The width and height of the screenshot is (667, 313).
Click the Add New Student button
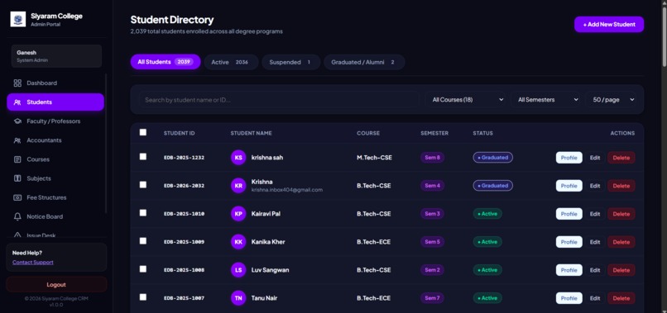pyautogui.click(x=609, y=25)
